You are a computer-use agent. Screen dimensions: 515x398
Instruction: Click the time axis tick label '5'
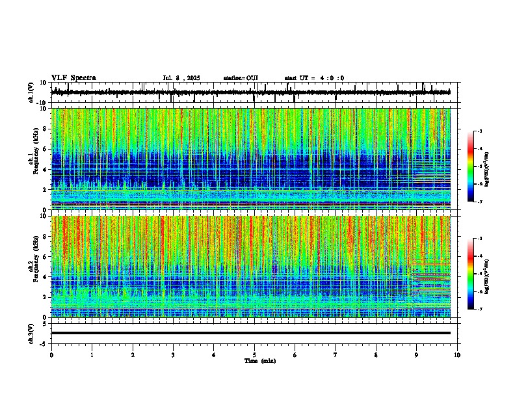(x=254, y=355)
